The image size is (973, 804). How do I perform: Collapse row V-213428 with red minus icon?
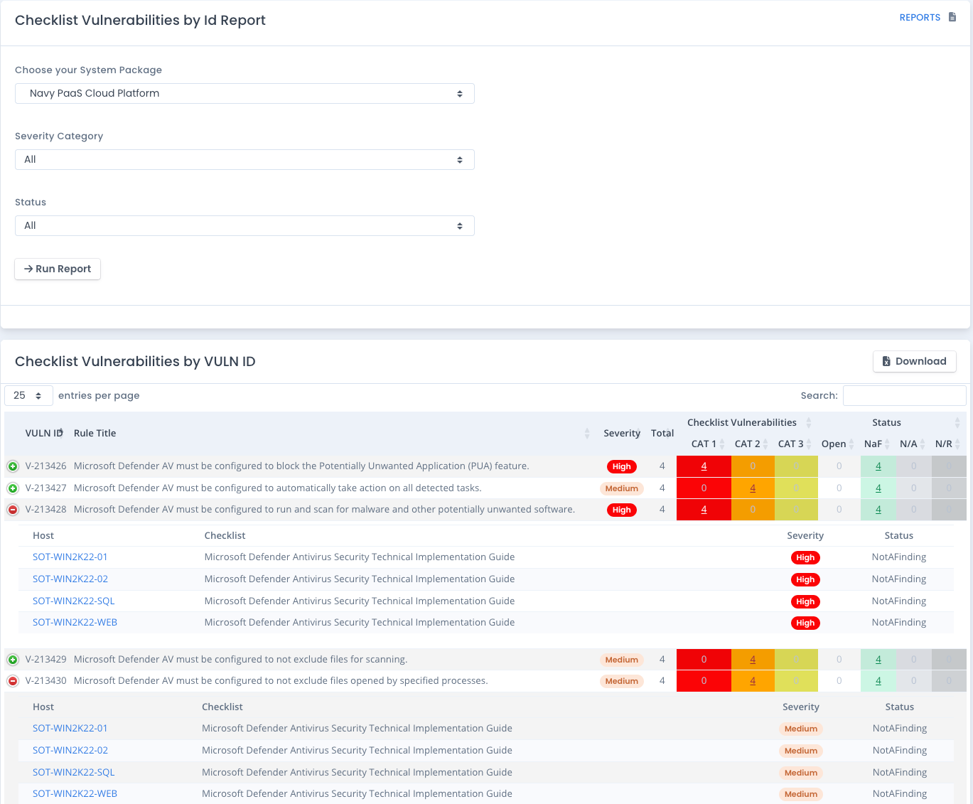[13, 510]
